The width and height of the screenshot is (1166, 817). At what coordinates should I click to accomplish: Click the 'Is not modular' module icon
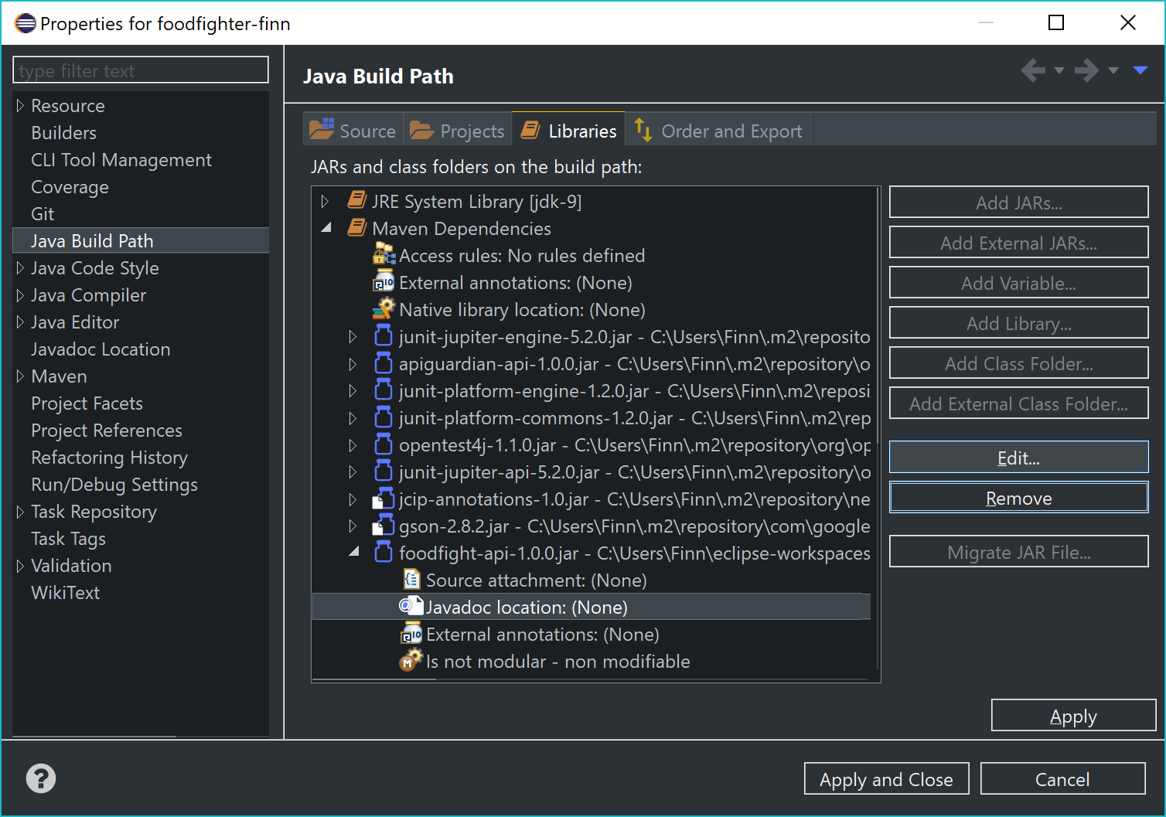click(x=411, y=661)
